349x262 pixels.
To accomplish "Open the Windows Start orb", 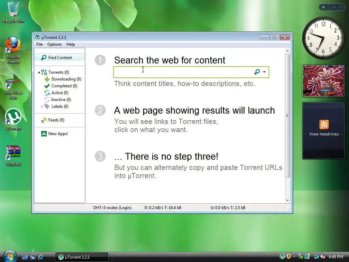I will coord(10,257).
